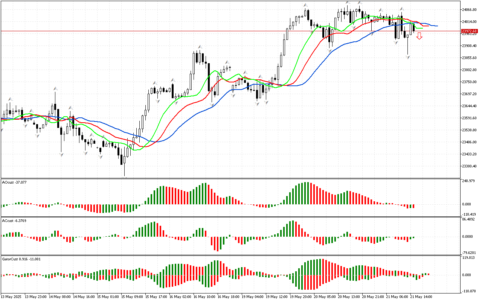Select the end of the blue Alligator jaw line
Image resolution: width=482 pixels, height=301 pixels.
point(437,26)
